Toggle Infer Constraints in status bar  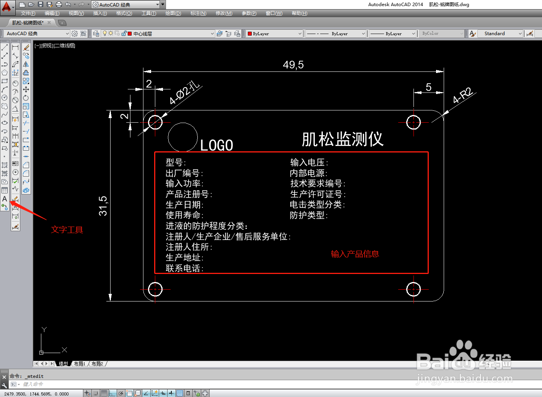87,393
